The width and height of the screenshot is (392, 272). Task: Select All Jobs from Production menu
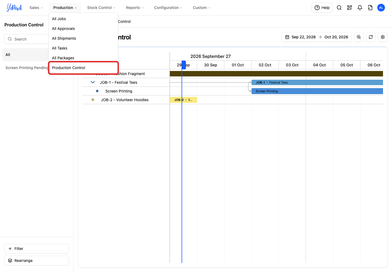[83, 19]
